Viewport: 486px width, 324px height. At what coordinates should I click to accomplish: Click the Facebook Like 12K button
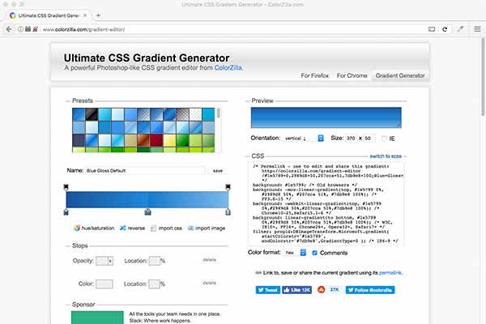[x=296, y=290]
